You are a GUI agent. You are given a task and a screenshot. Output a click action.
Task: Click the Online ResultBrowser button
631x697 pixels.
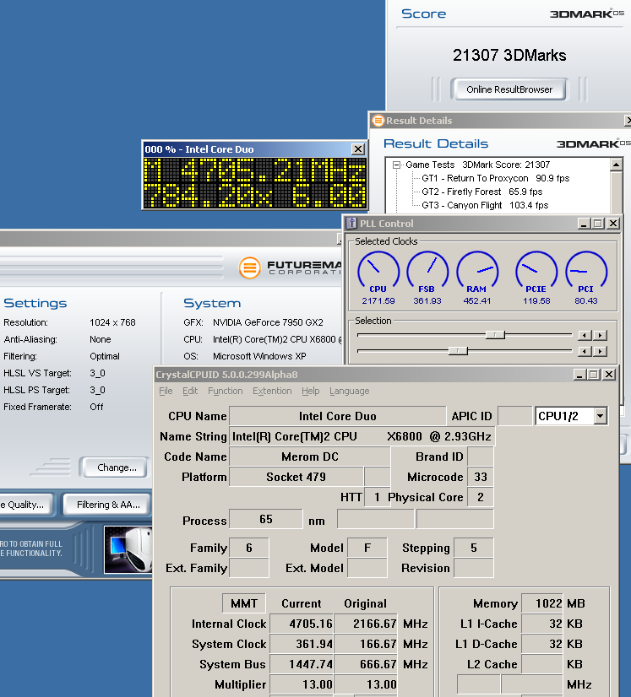[509, 89]
